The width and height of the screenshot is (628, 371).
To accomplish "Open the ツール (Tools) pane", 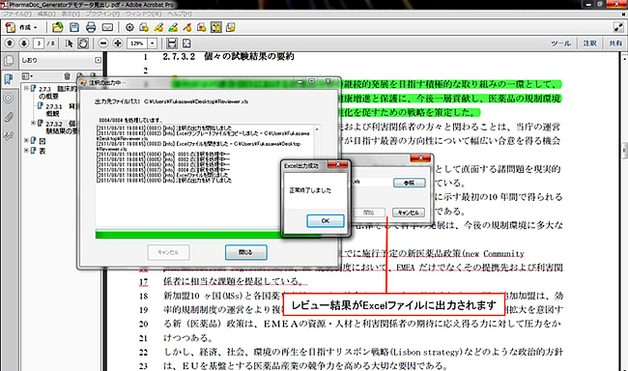I will point(560,43).
